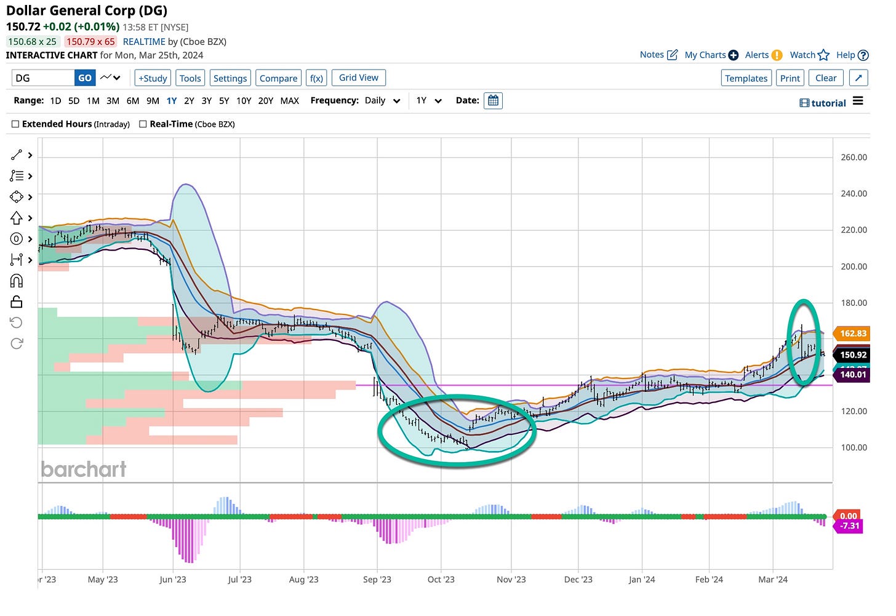Click the Print button
The image size is (896, 616).
click(x=790, y=78)
